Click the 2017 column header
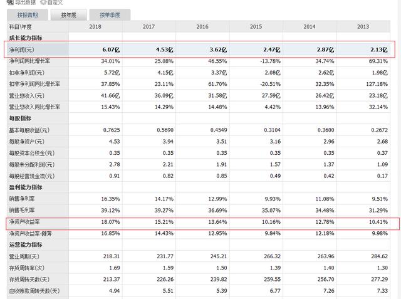 148,26
